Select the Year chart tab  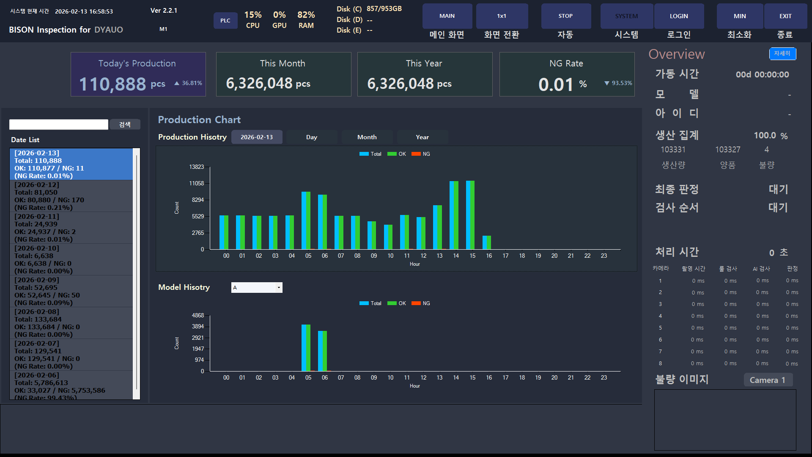[422, 137]
